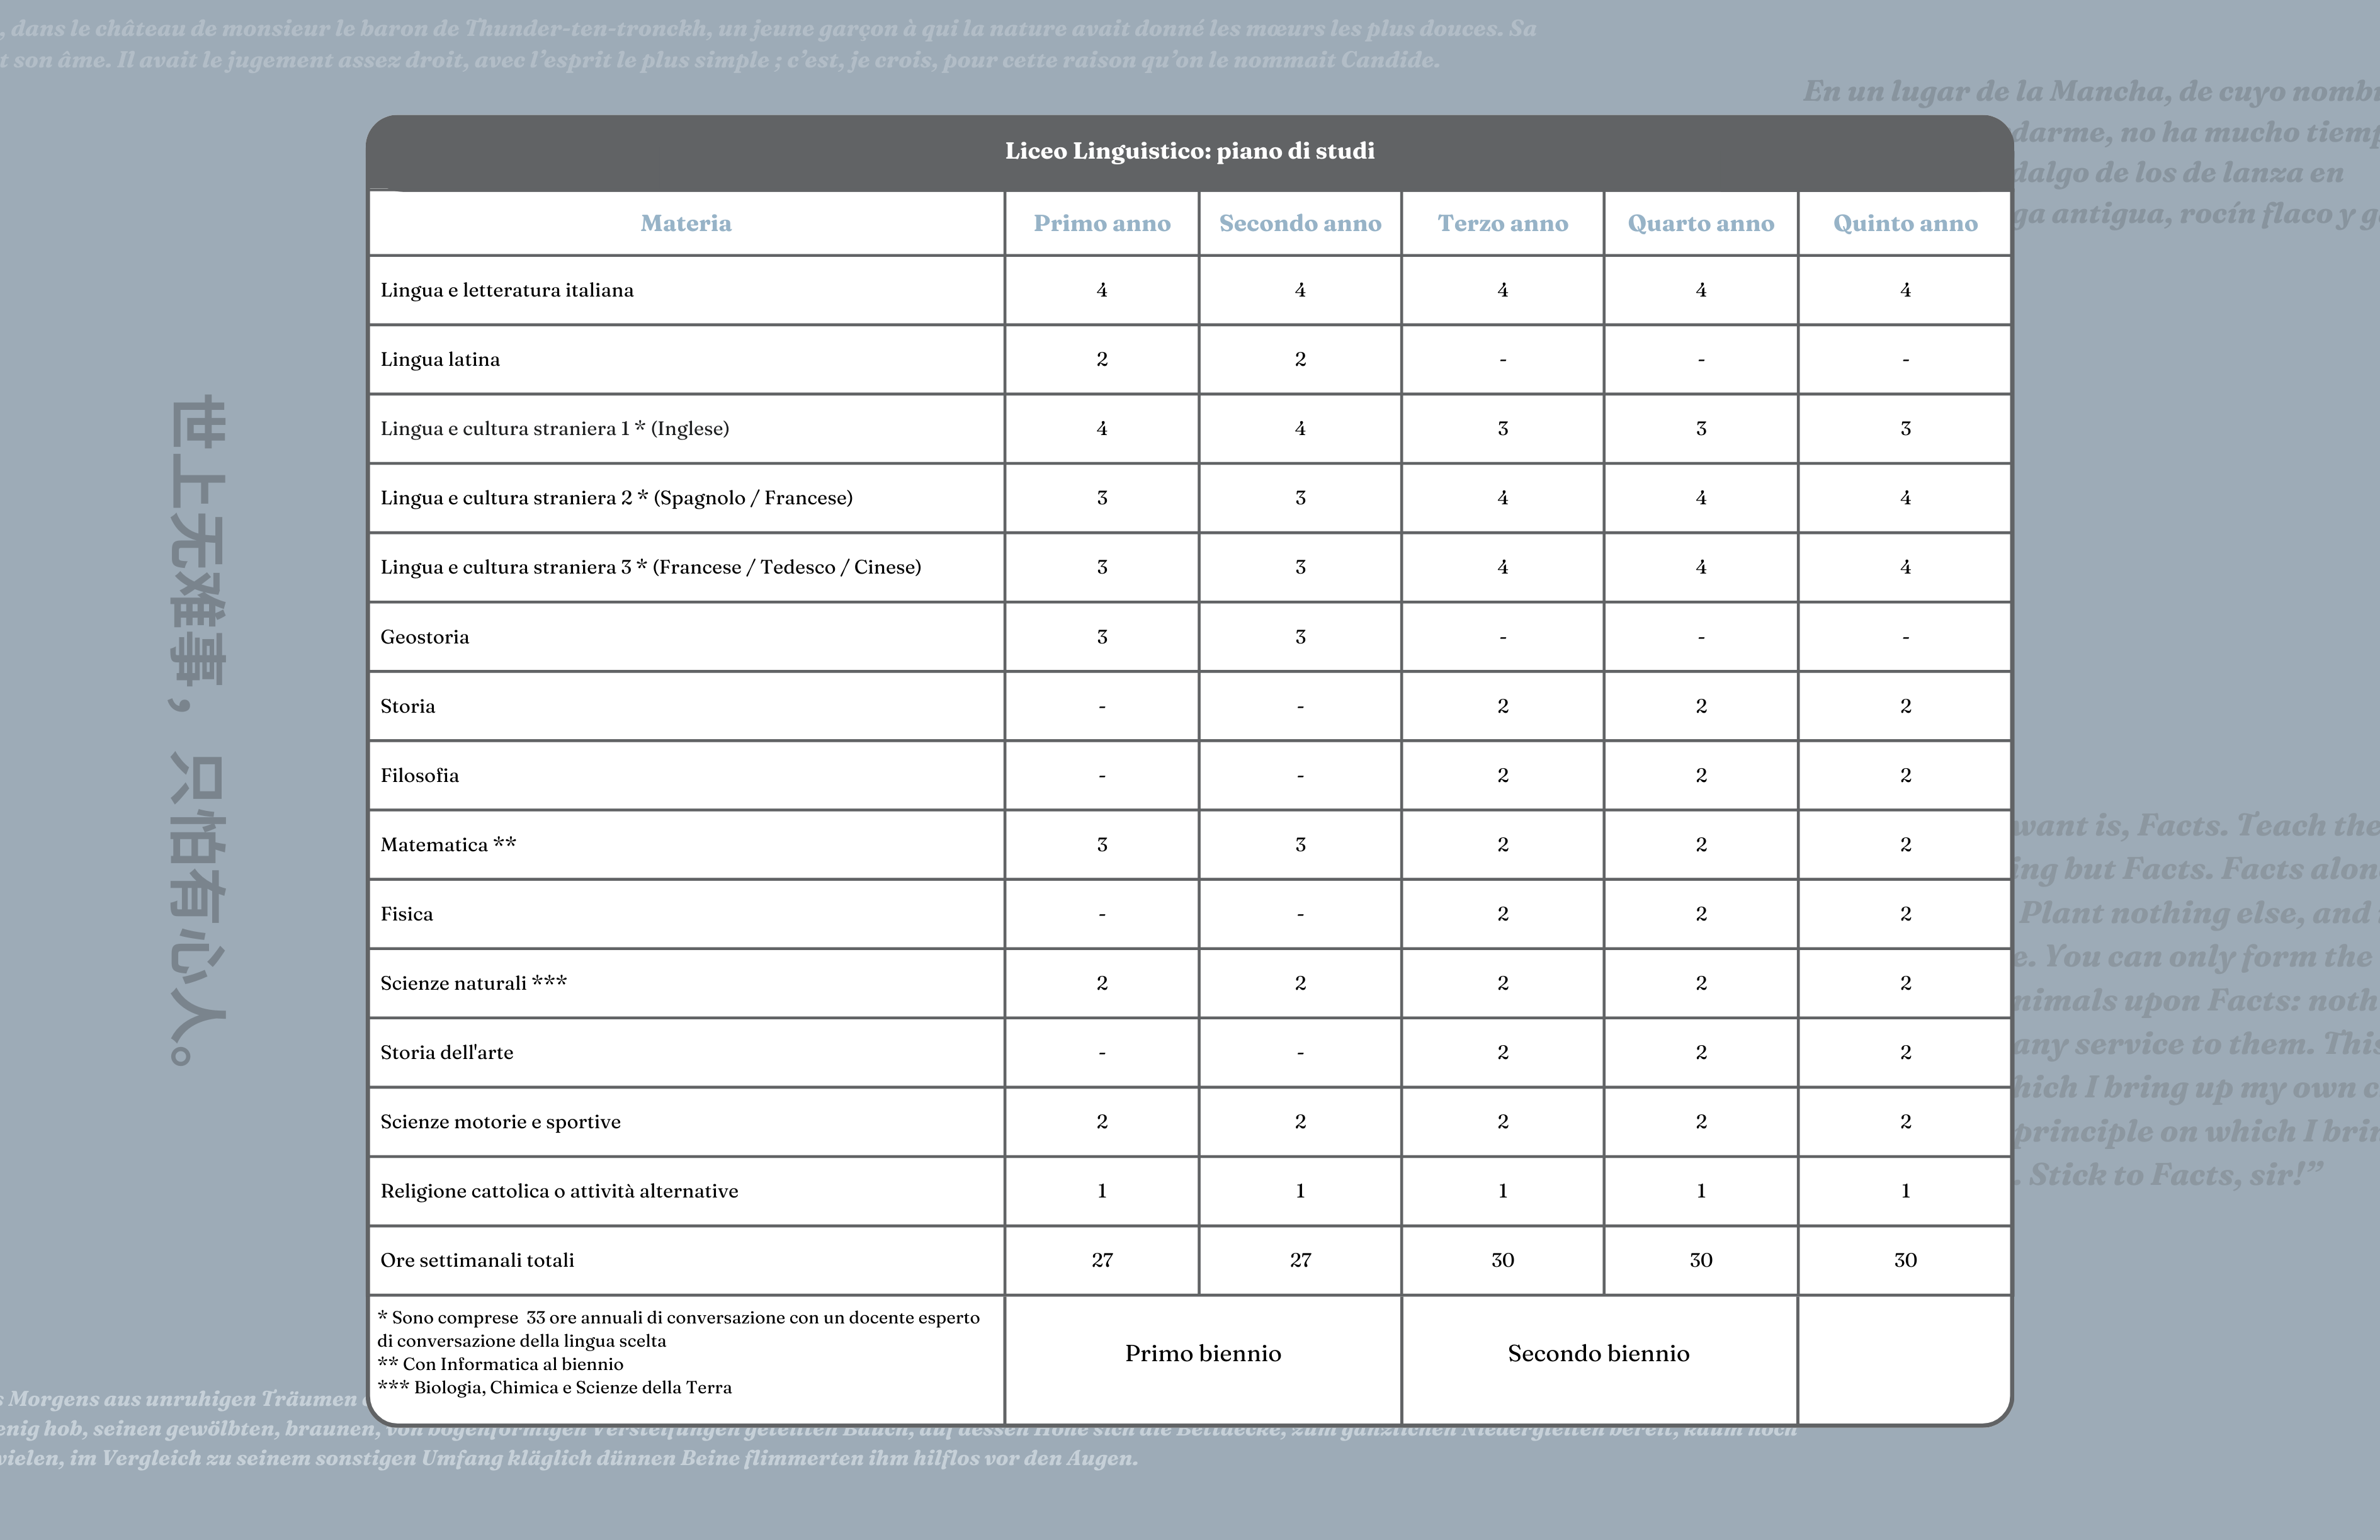The height and width of the screenshot is (1540, 2380).
Task: Click the Quarto anno column header
Action: [x=1700, y=223]
